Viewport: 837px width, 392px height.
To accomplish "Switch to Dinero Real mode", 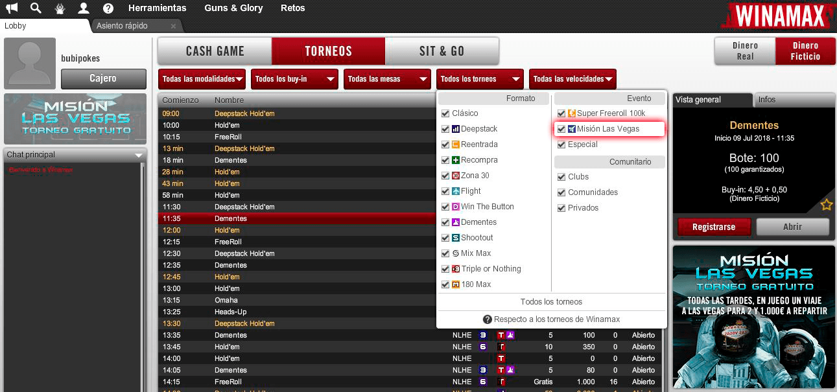I will coord(745,51).
